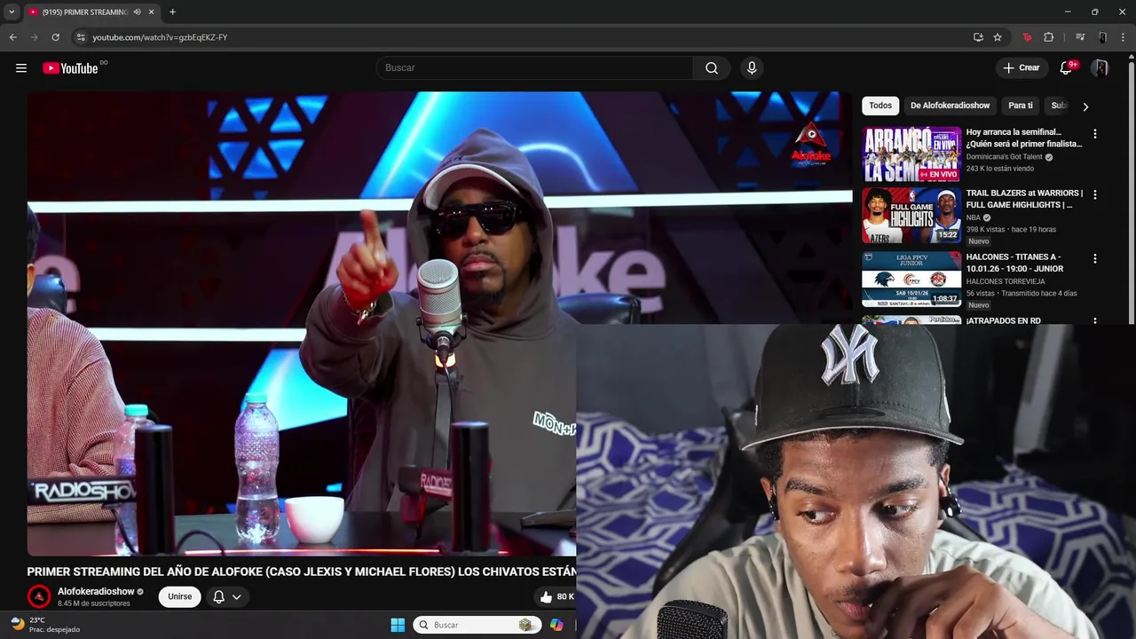The width and height of the screenshot is (1136, 639).
Task: Open the Chrome extensions puzzle icon
Action: (1049, 37)
